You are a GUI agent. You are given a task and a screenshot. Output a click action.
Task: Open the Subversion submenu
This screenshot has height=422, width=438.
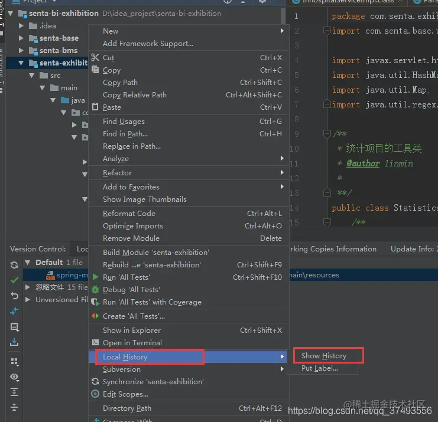(x=189, y=369)
